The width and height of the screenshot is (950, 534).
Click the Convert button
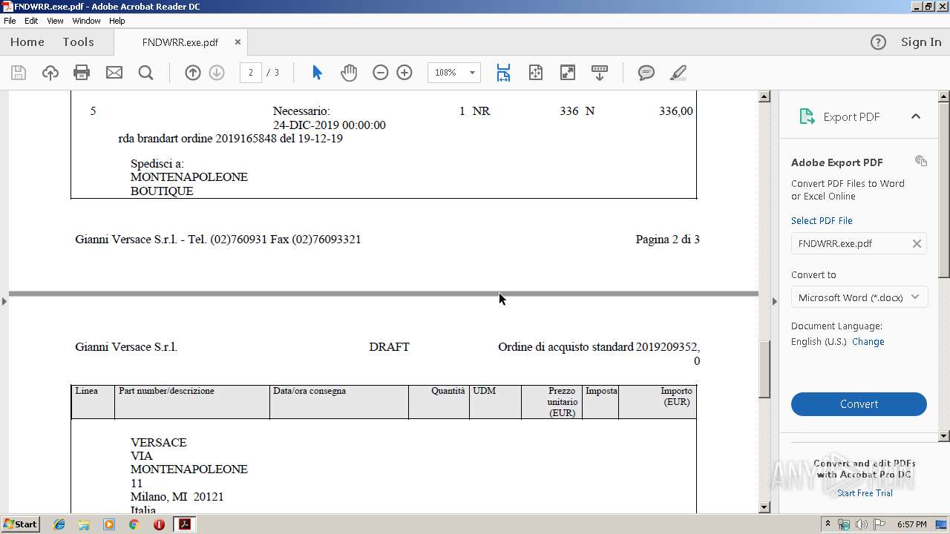pyautogui.click(x=859, y=404)
